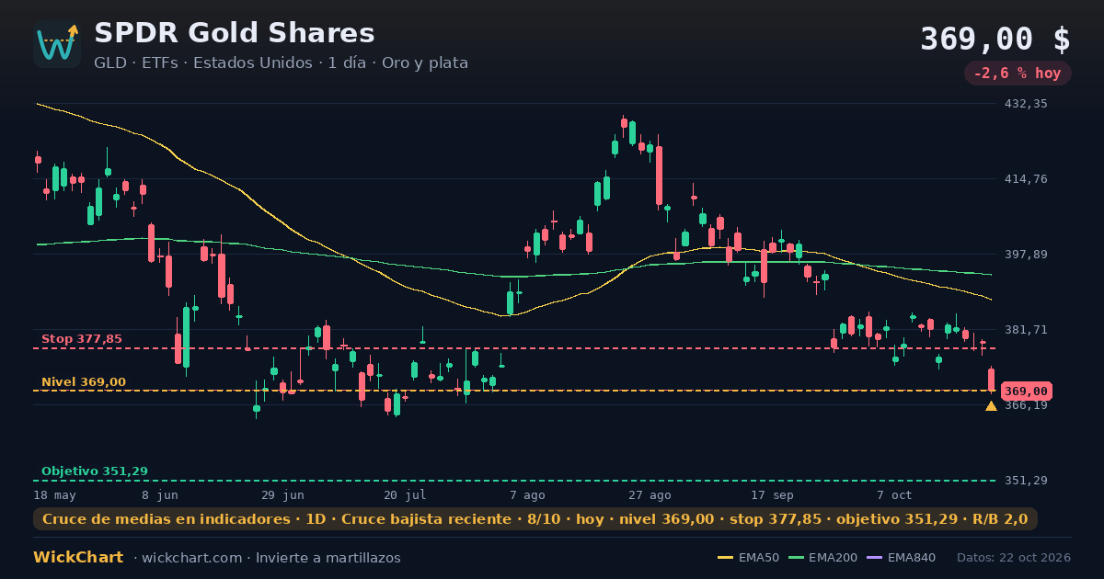Click the '29 jun' date label

point(282,494)
